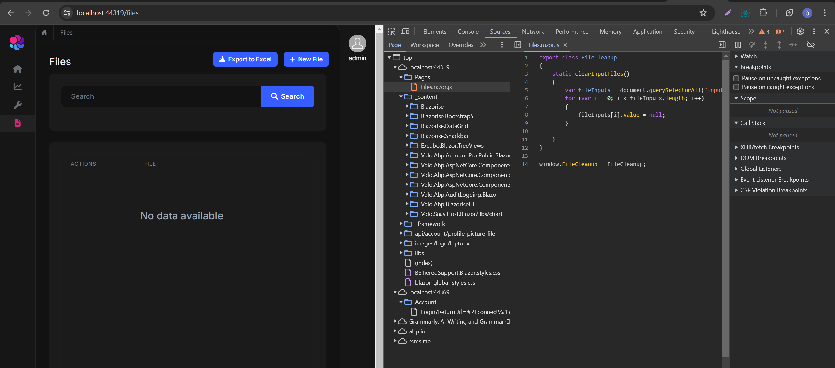Collapse the Call Stack section

pyautogui.click(x=736, y=123)
